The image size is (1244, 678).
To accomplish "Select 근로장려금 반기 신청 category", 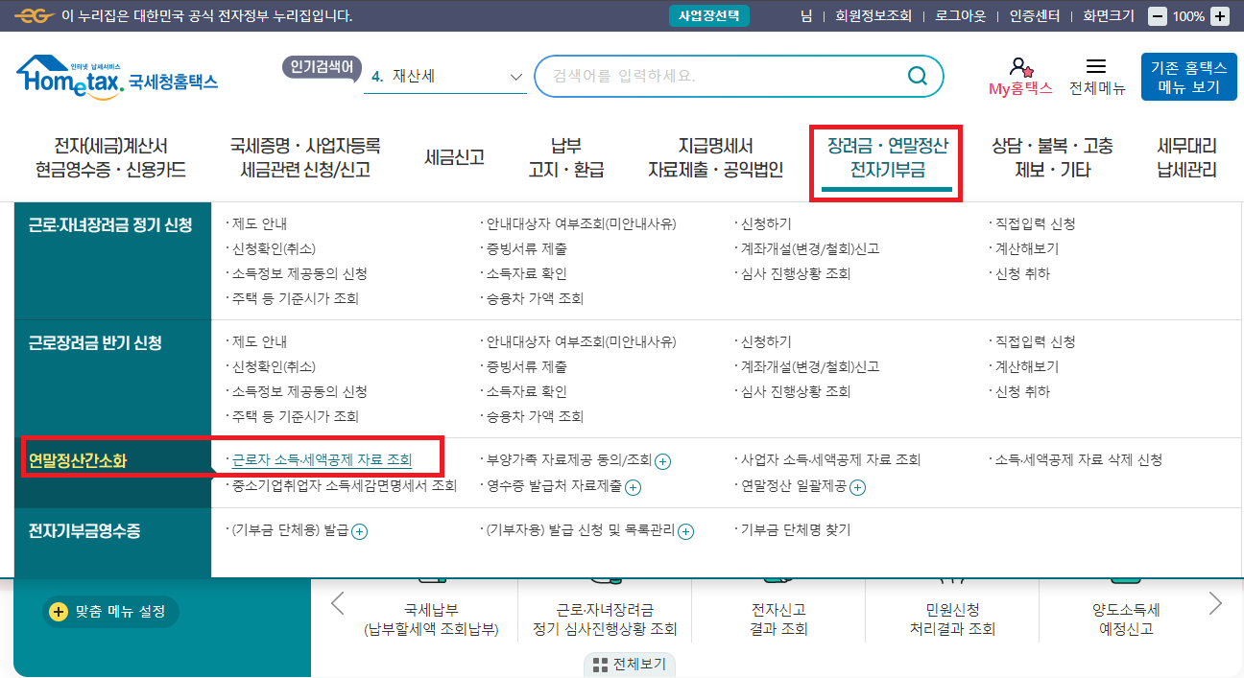I will click(x=95, y=343).
